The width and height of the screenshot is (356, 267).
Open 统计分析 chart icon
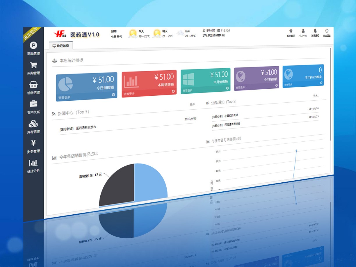click(33, 163)
